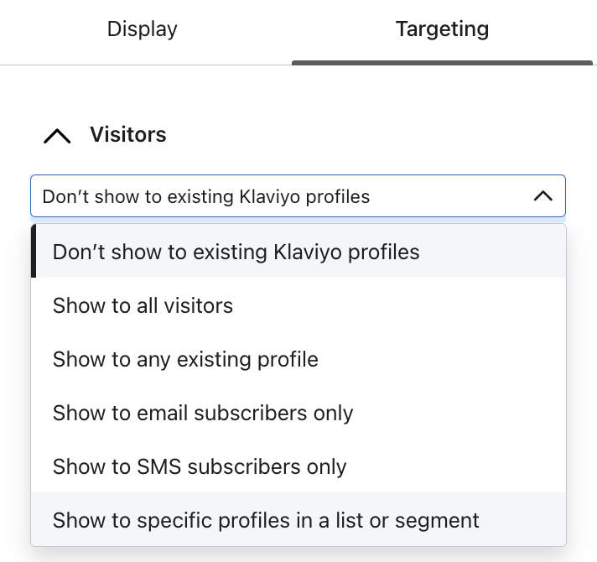
Task: Limit the form to email subscribers
Action: pyautogui.click(x=203, y=413)
